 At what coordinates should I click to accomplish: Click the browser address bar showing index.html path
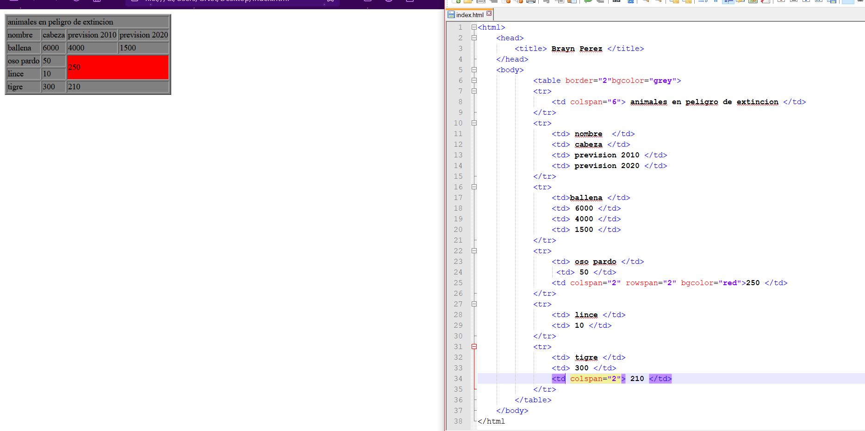pos(218,1)
